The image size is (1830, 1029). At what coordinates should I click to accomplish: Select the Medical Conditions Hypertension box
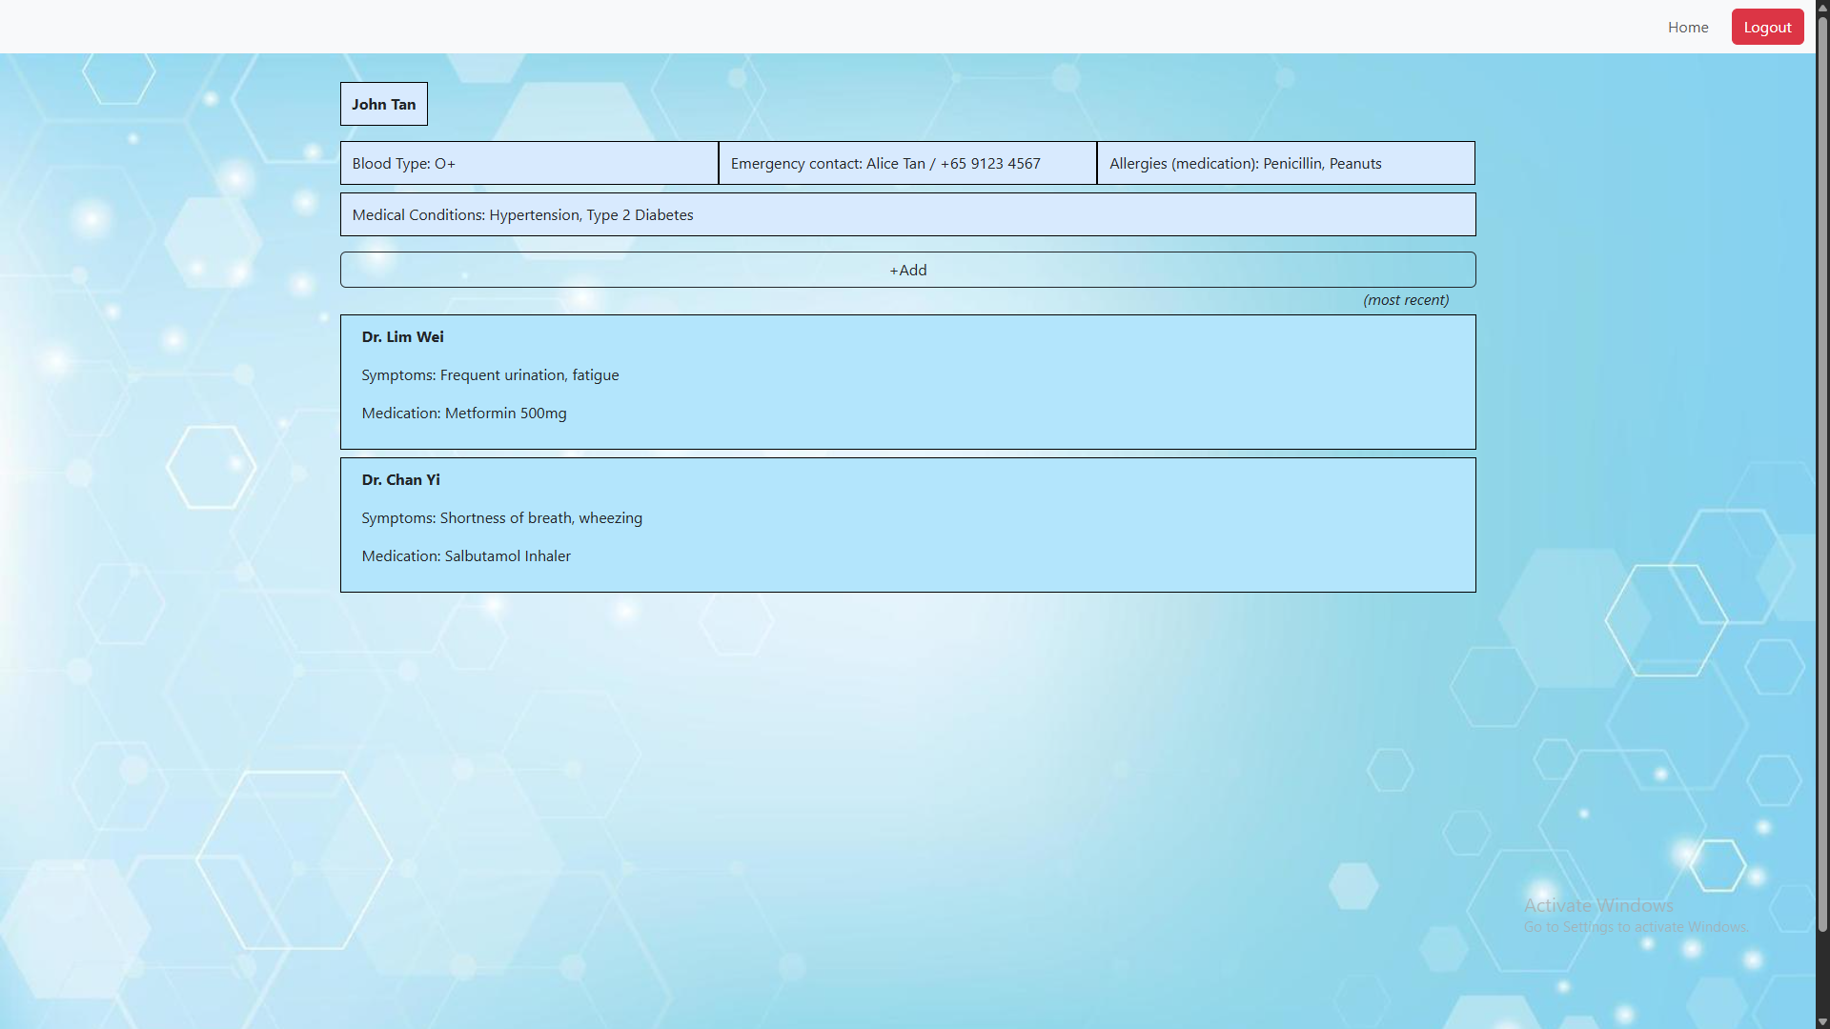click(906, 214)
